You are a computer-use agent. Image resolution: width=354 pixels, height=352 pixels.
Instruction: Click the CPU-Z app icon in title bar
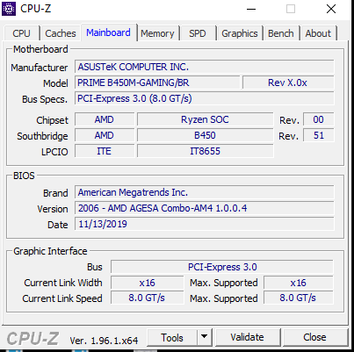tap(9, 9)
